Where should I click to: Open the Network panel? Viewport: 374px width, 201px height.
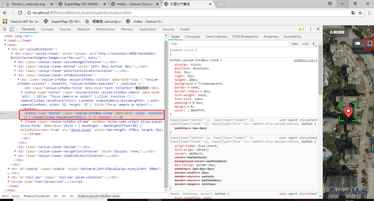(84, 29)
